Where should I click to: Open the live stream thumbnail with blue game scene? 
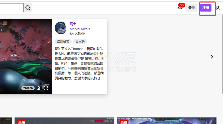coord(167,121)
